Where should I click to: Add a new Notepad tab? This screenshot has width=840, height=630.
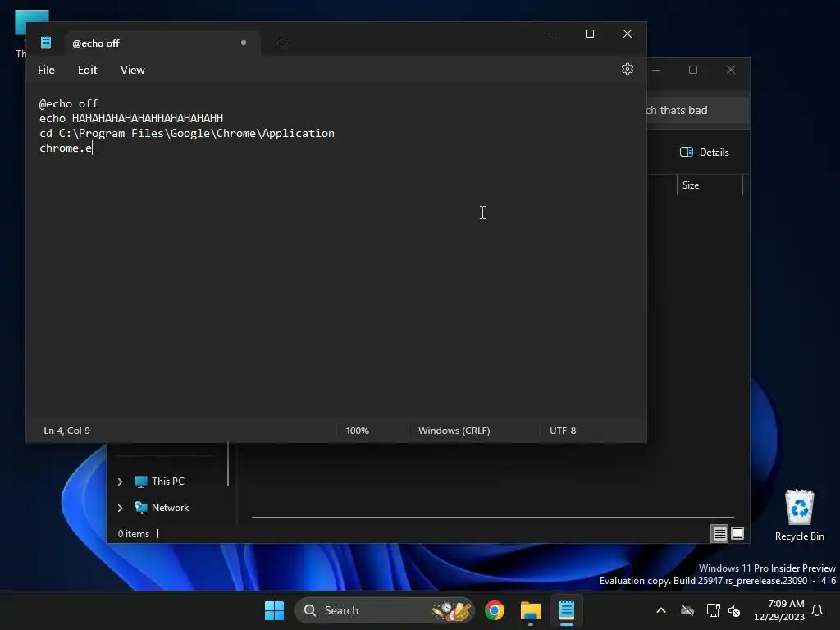coord(281,43)
